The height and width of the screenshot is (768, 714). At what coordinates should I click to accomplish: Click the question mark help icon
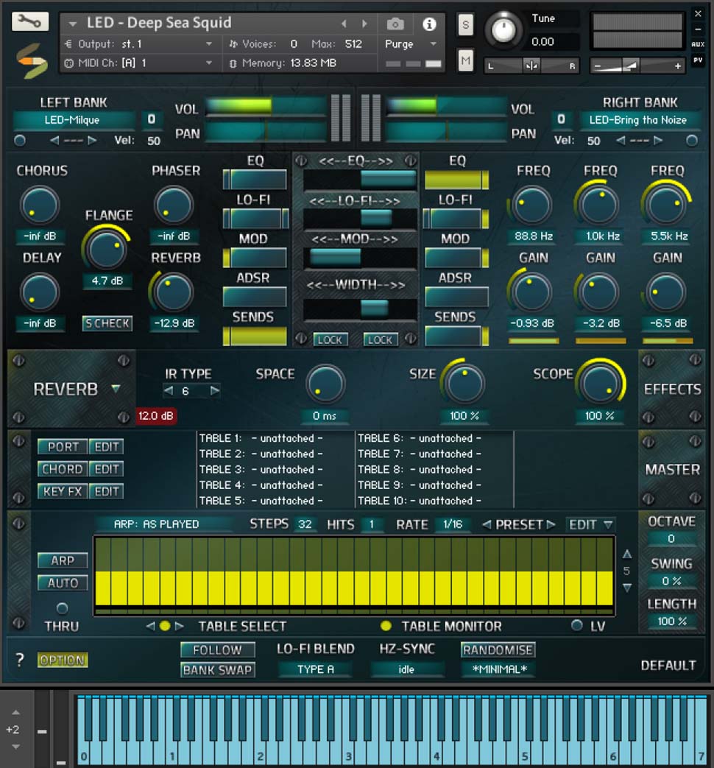[x=20, y=660]
